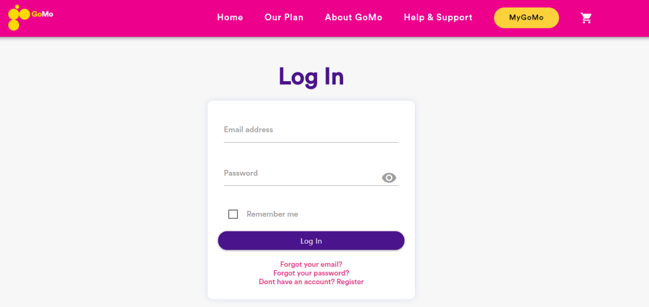Open the Our Plan menu item
Viewport: 649px width, 307px height.
tap(284, 18)
